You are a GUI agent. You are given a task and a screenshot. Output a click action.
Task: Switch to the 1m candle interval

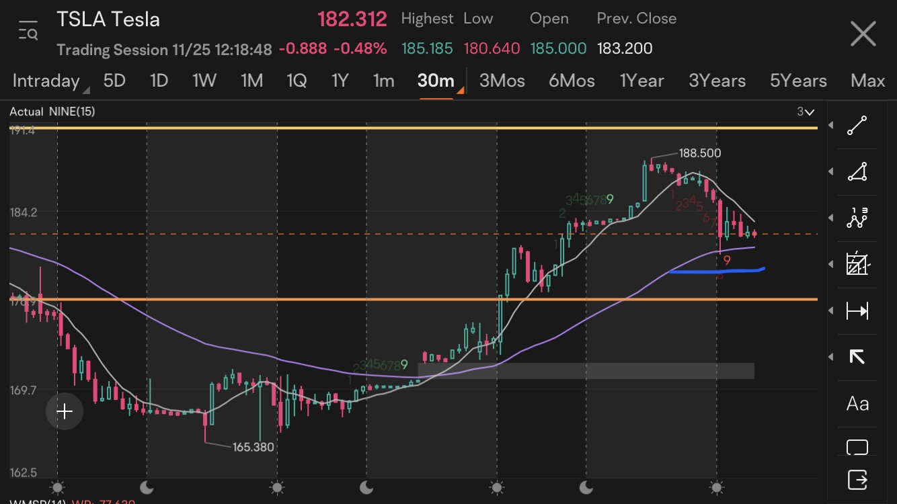(383, 81)
